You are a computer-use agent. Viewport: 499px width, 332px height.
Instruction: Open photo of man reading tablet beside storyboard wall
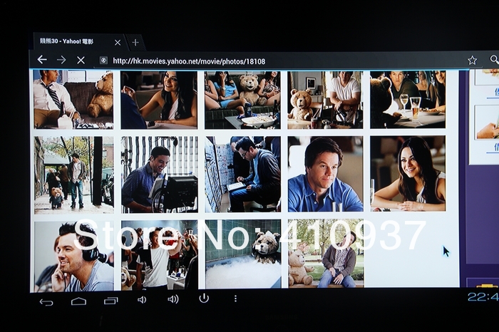coord(243,175)
